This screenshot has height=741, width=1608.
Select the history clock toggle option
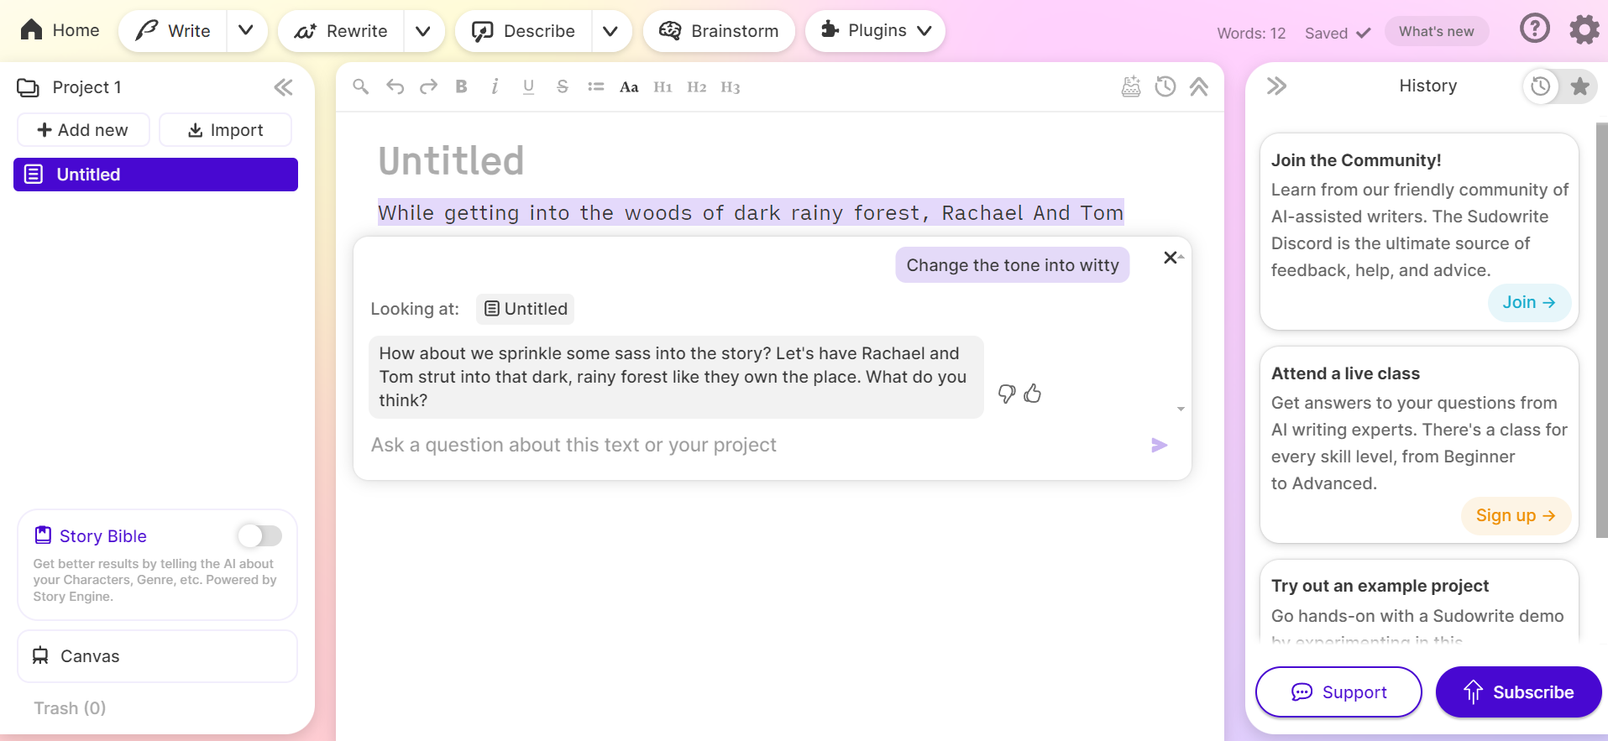(x=1541, y=86)
